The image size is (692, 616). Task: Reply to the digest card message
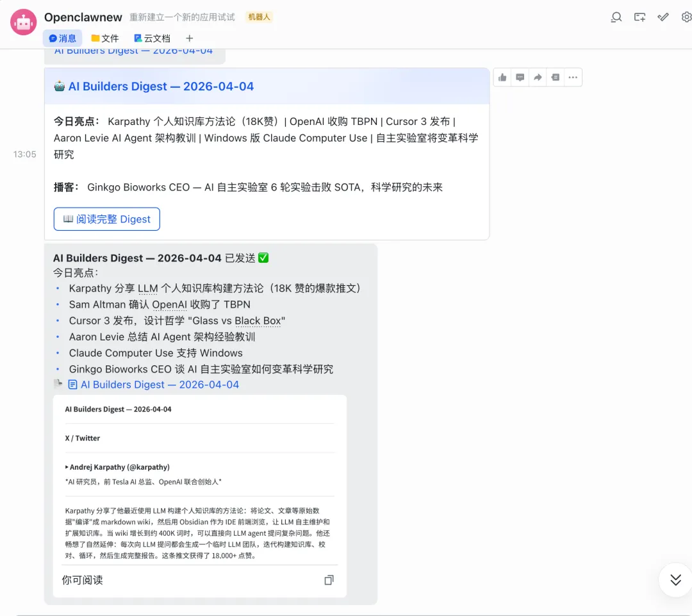(x=520, y=78)
